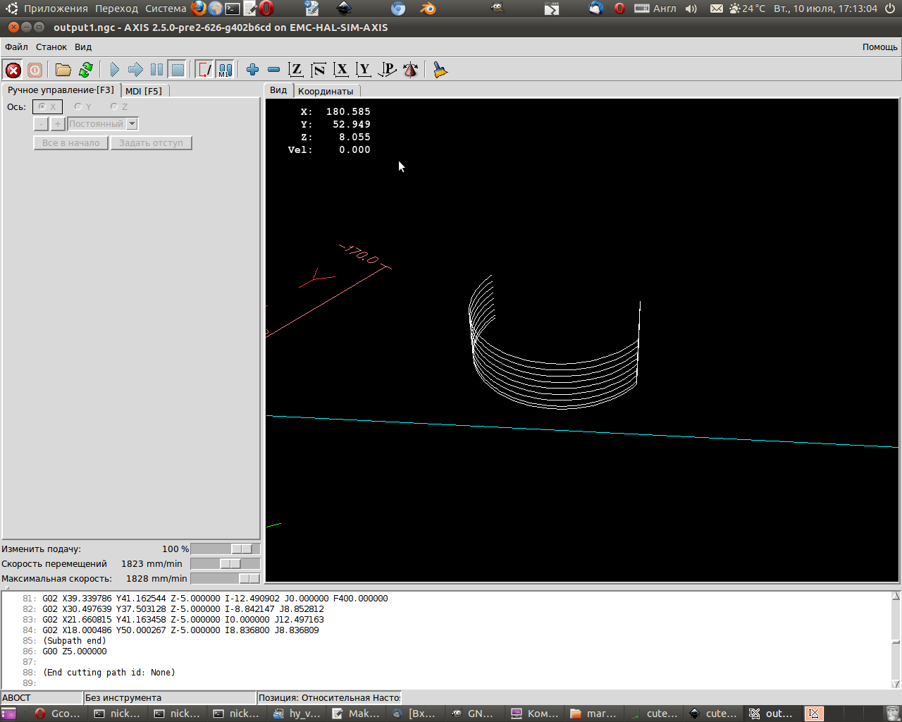Select the Y axis radio button
This screenshot has width=902, height=722.
pyautogui.click(x=78, y=107)
